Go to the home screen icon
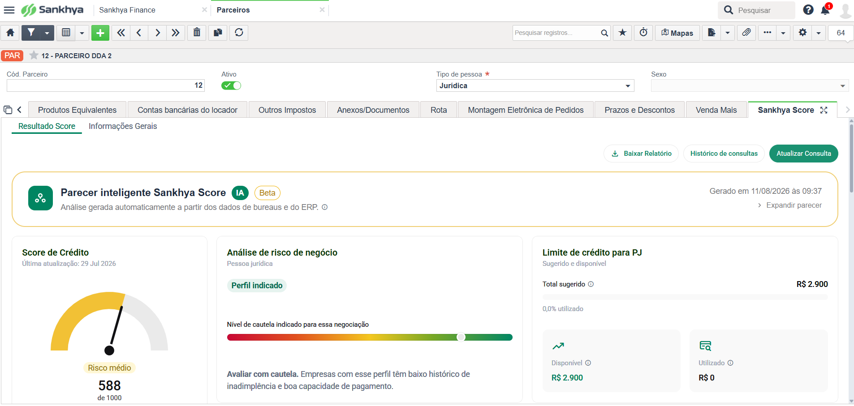This screenshot has width=854, height=406. click(10, 33)
